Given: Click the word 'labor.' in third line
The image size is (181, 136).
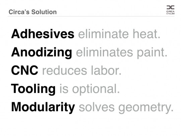Looking at the screenshot, I should (106, 70).
